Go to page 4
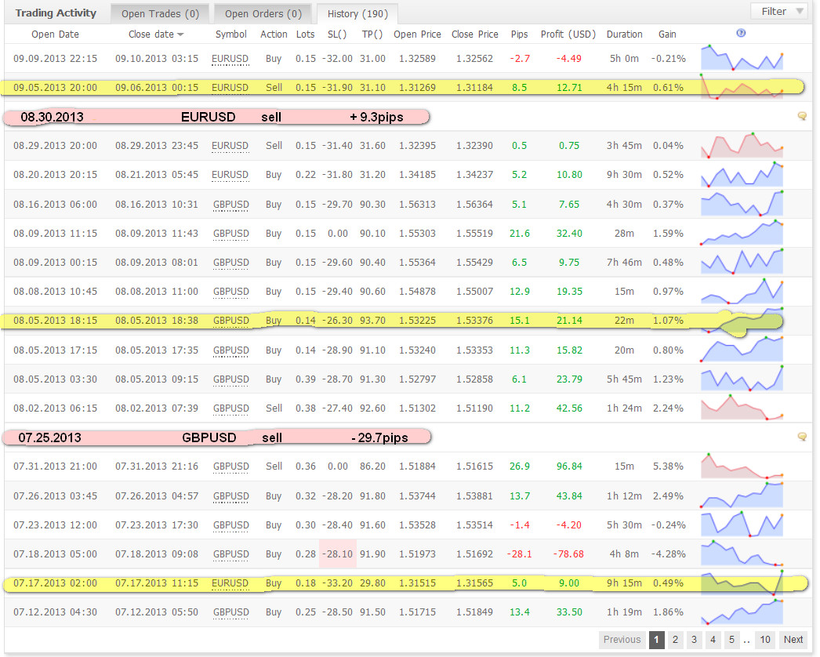Image resolution: width=820 pixels, height=657 pixels. click(x=713, y=639)
